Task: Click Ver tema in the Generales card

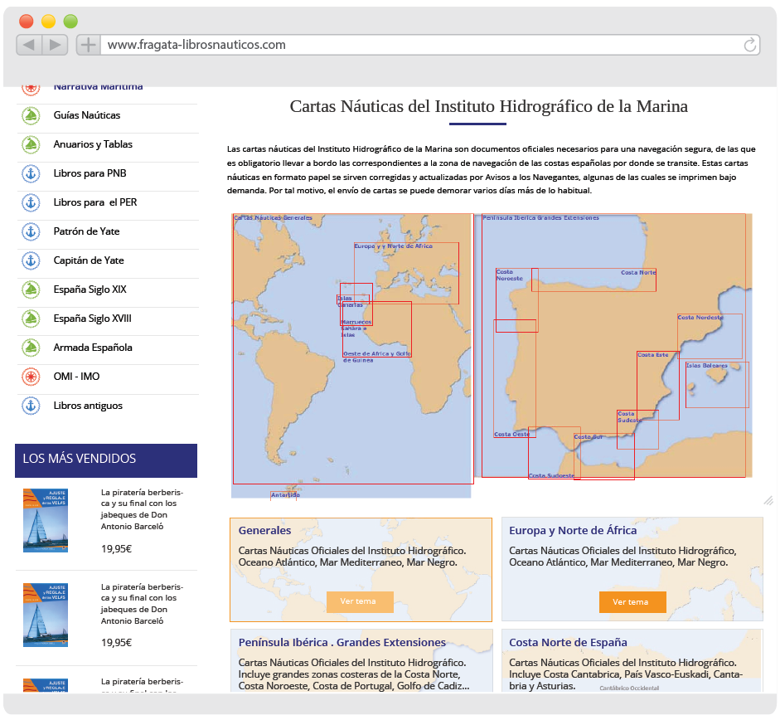Action: [360, 601]
